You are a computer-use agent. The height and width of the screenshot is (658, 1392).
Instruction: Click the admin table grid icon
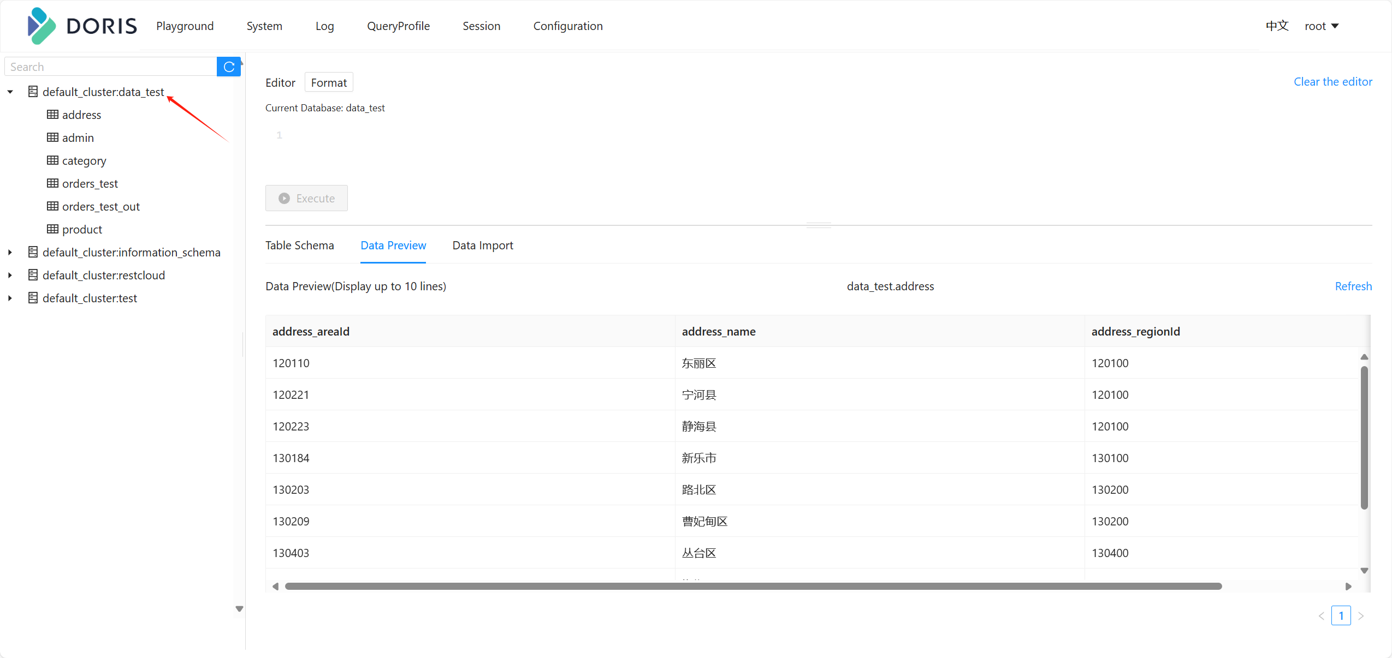52,137
